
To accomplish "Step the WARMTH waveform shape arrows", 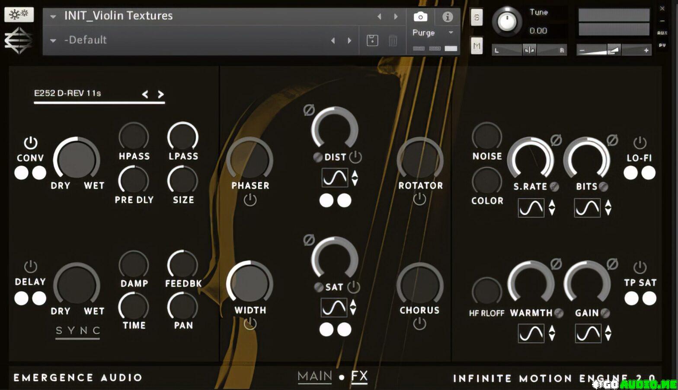I will point(552,333).
